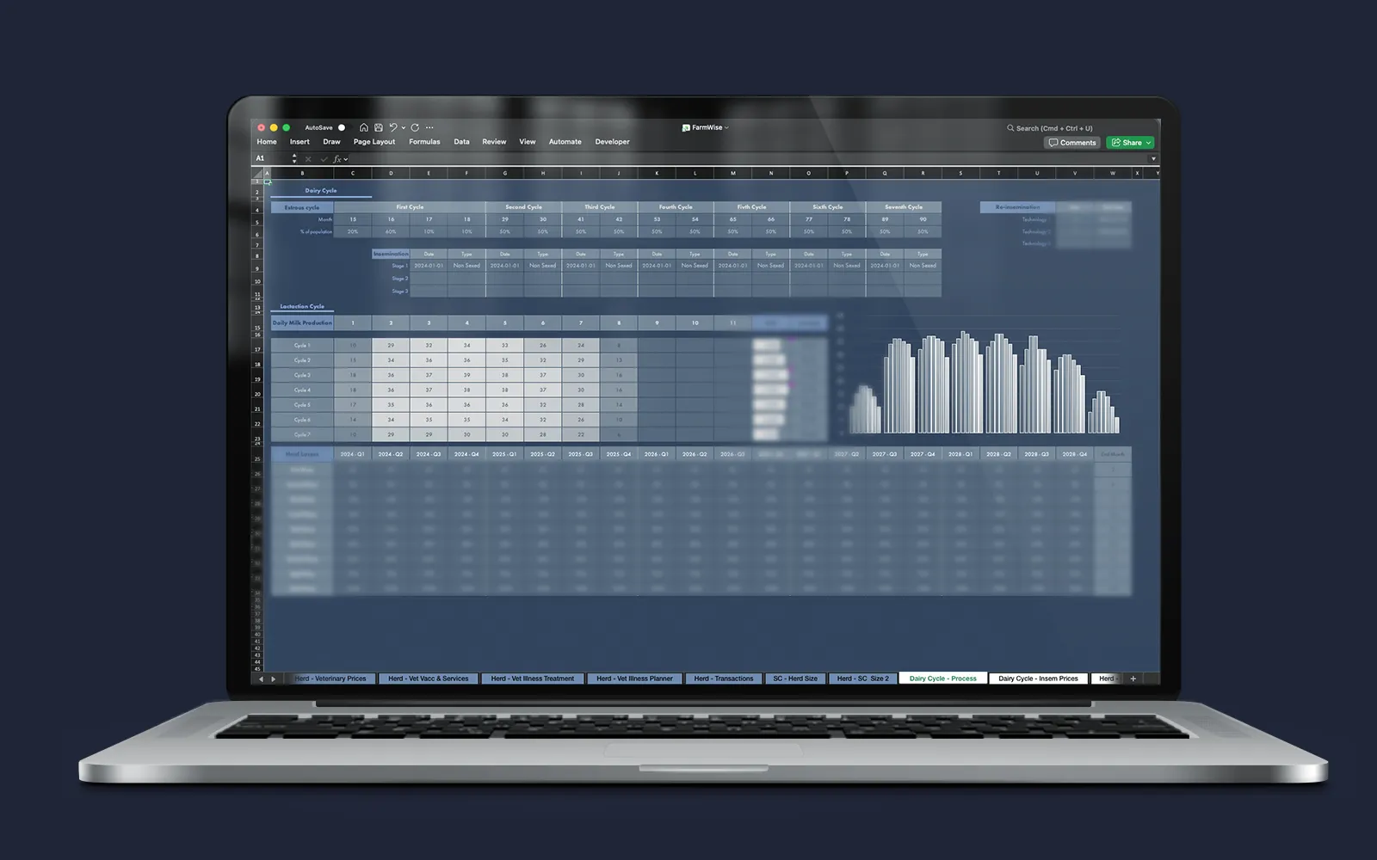The width and height of the screenshot is (1377, 860).
Task: Click the green Share button
Action: pos(1130,143)
